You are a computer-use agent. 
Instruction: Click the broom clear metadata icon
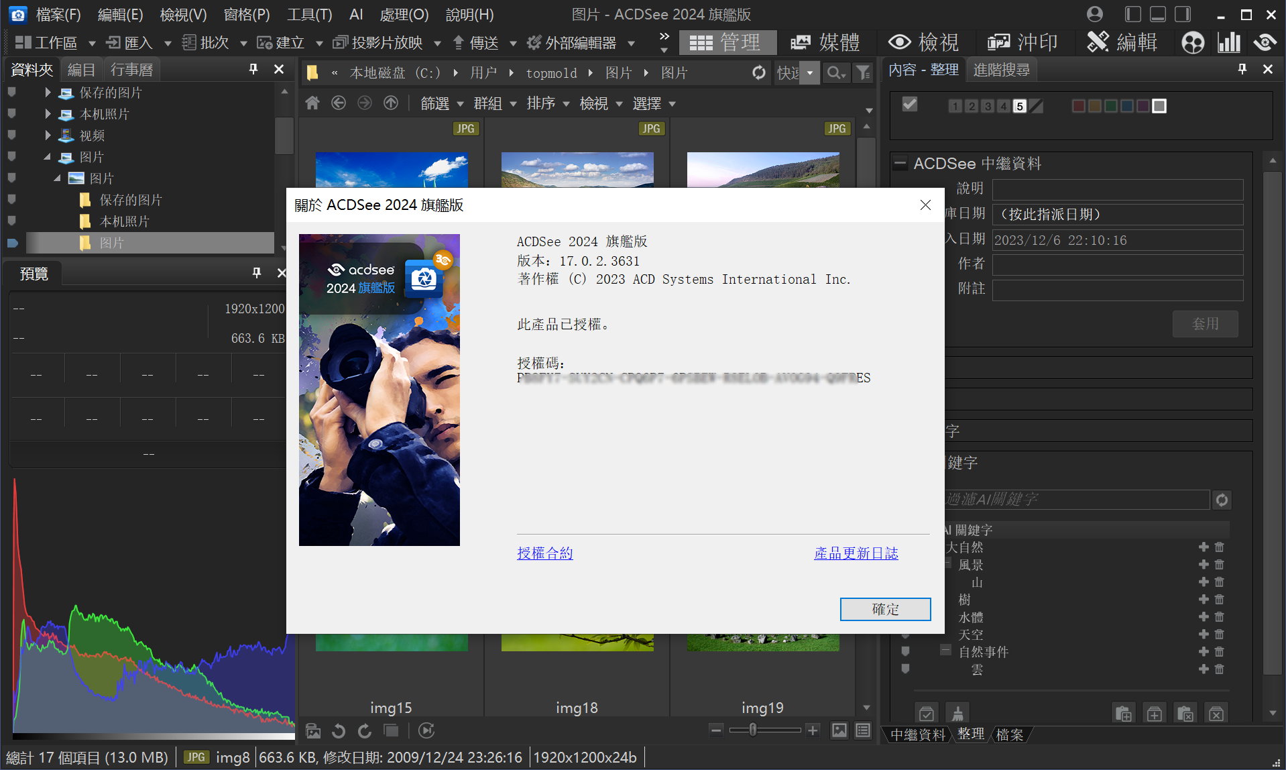coord(957,714)
